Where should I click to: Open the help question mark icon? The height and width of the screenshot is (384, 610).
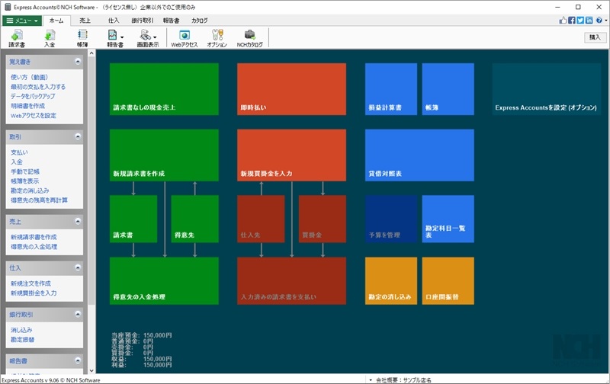click(599, 21)
